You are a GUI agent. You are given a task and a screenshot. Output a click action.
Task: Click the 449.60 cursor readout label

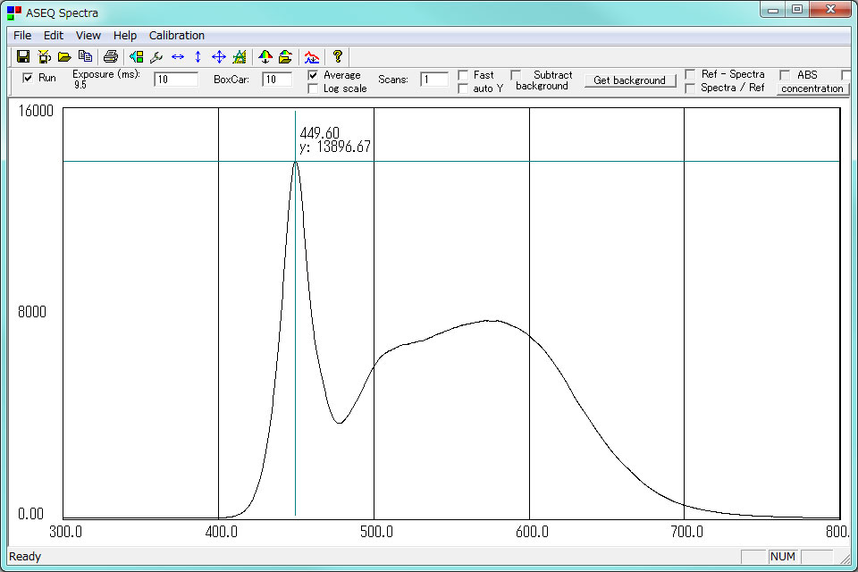pos(320,133)
